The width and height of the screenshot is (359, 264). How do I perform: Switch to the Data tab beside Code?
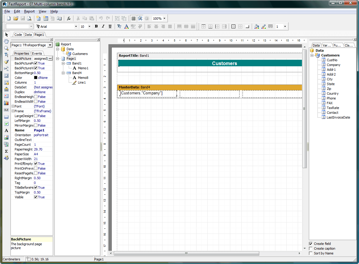click(x=28, y=35)
